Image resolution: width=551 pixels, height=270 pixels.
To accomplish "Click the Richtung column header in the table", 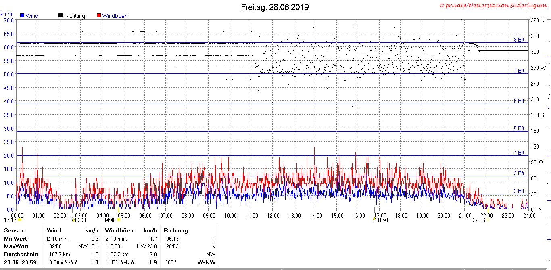I will pyautogui.click(x=175, y=230).
